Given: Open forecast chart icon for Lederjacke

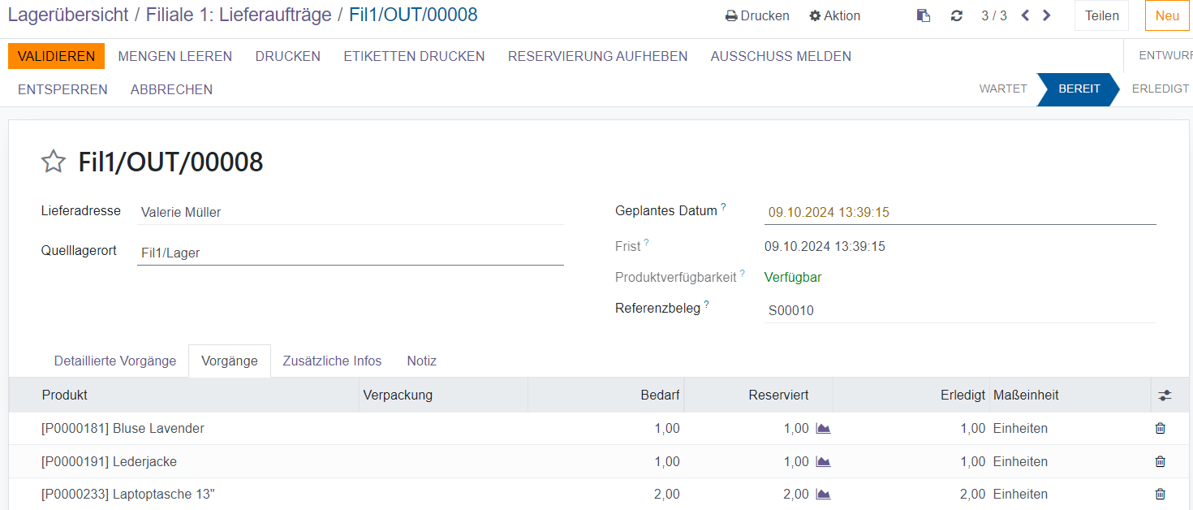Looking at the screenshot, I should [823, 462].
